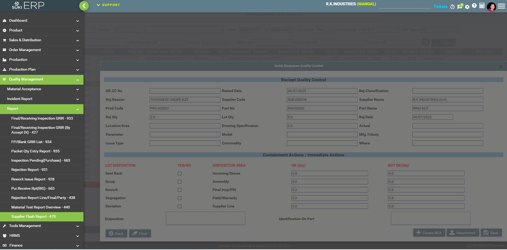Open the calculator icon
This screenshot has width=507, height=250.
(x=482, y=6)
